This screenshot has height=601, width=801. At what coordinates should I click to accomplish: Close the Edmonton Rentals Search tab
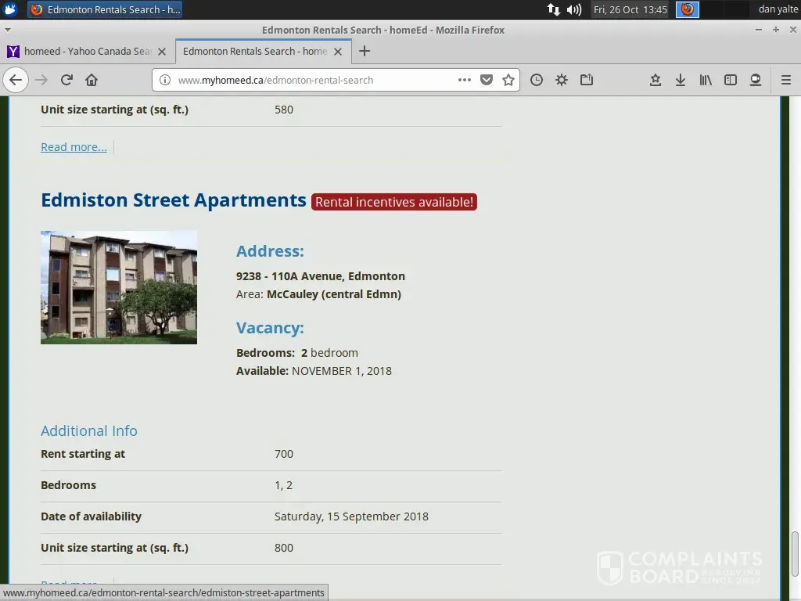338,52
